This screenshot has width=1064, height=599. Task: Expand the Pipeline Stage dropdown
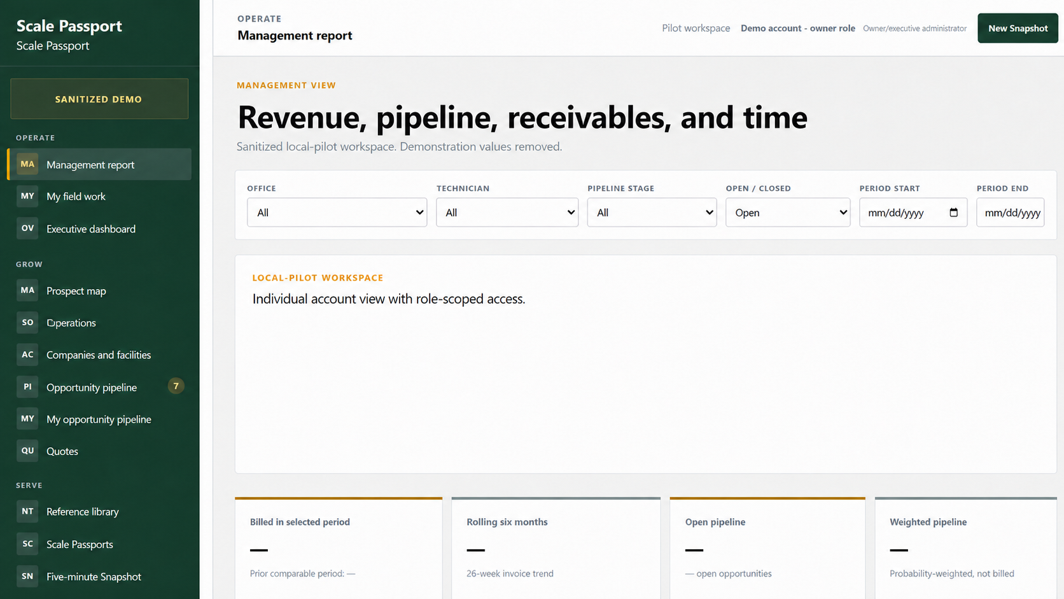point(652,213)
